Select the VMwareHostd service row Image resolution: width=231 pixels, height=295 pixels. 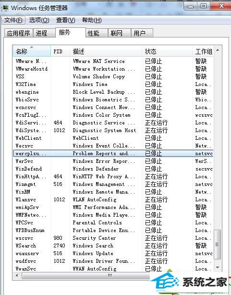click(x=113, y=69)
